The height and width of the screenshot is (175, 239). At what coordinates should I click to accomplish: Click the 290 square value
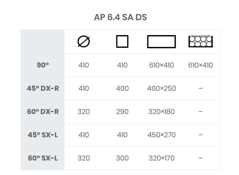pyautogui.click(x=122, y=112)
